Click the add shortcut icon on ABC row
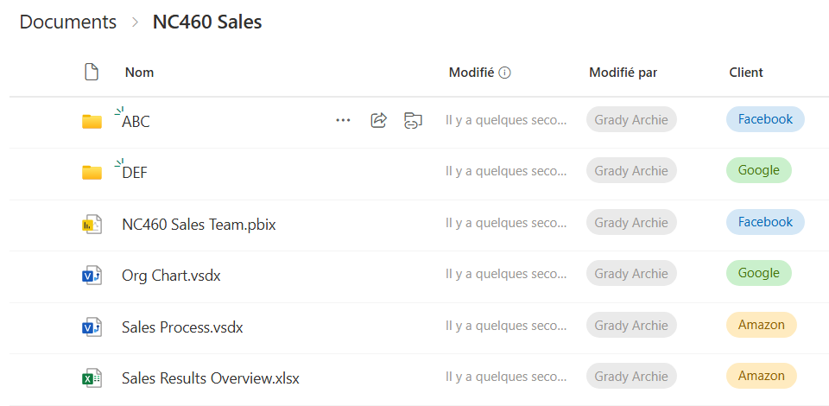 [x=413, y=120]
